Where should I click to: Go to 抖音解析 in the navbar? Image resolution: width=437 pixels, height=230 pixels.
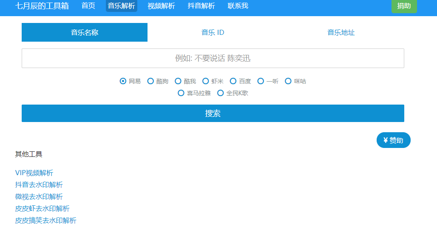[201, 6]
